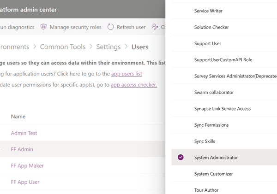Open the Admin Test user

pyautogui.click(x=24, y=133)
